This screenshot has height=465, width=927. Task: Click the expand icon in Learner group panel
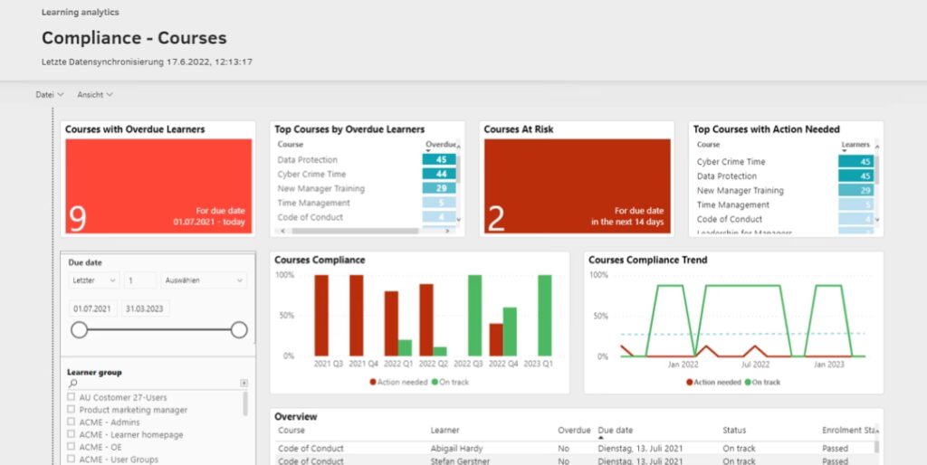pyautogui.click(x=244, y=384)
